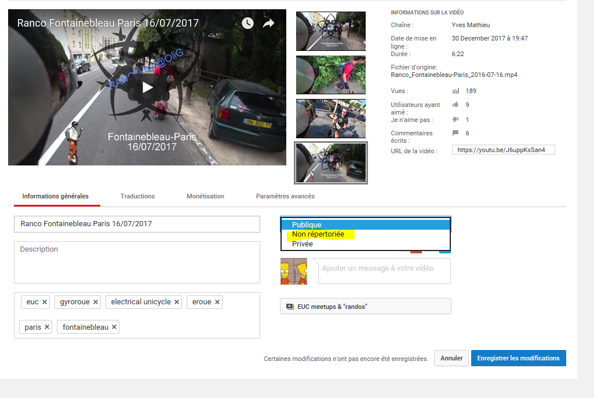
Task: Click the views bar chart icon
Action: pyautogui.click(x=455, y=91)
